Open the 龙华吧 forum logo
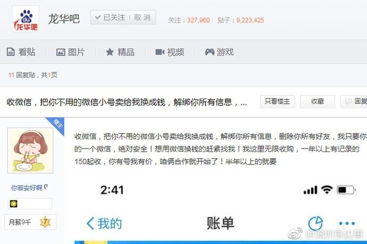Image resolution: width=367 pixels, height=244 pixels. click(26, 19)
